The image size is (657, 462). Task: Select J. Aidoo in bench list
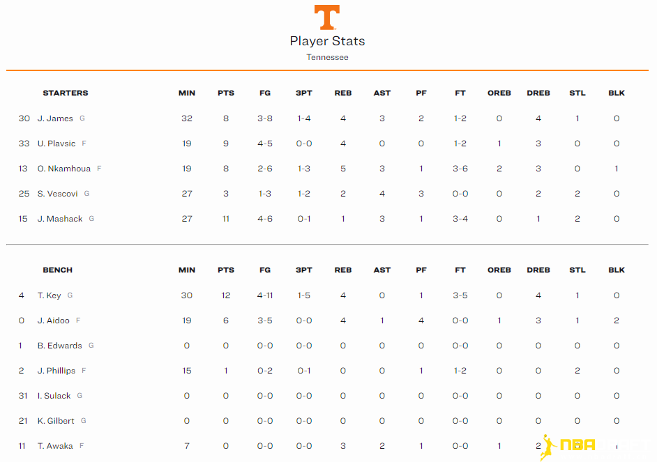click(x=53, y=321)
